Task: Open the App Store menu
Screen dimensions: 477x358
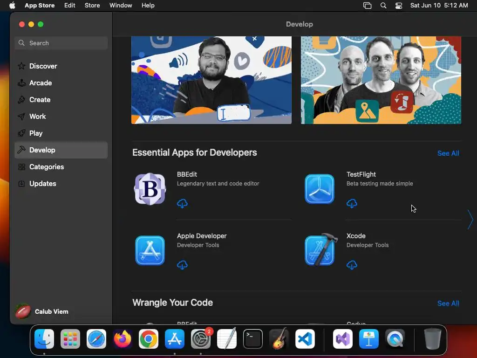Action: [40, 6]
